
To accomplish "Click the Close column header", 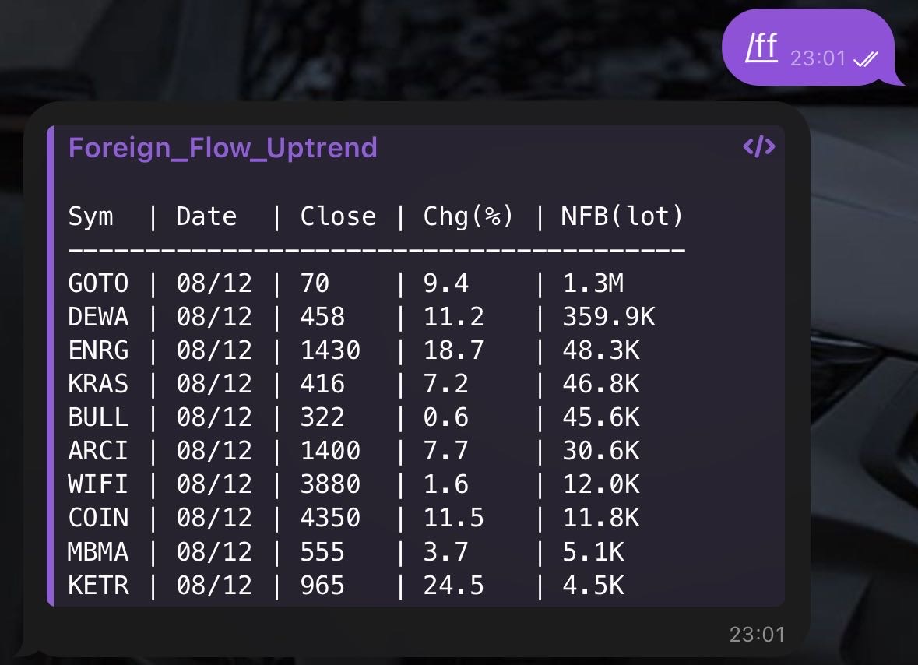I will (338, 216).
